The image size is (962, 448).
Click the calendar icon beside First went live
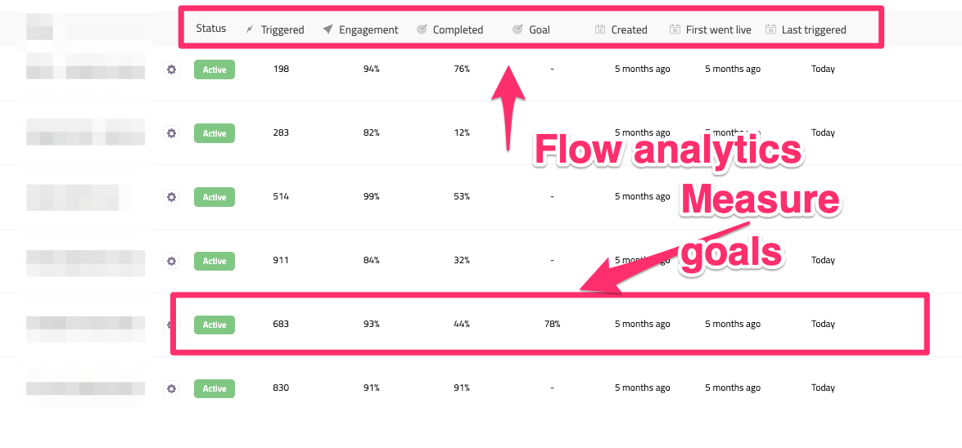point(675,29)
